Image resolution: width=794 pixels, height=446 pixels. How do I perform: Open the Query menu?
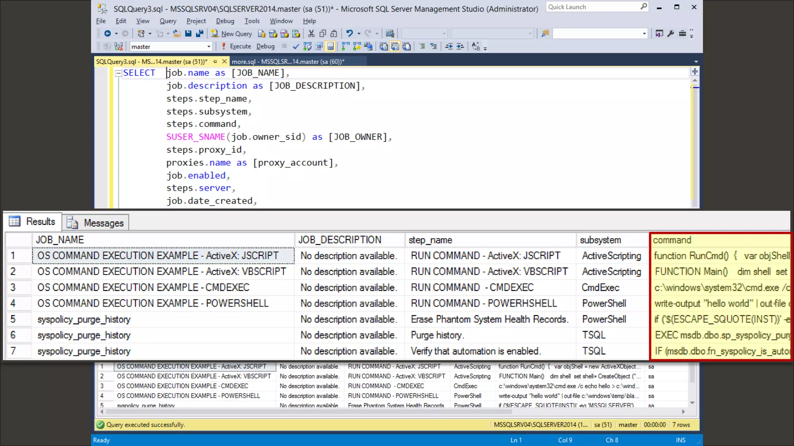(167, 21)
